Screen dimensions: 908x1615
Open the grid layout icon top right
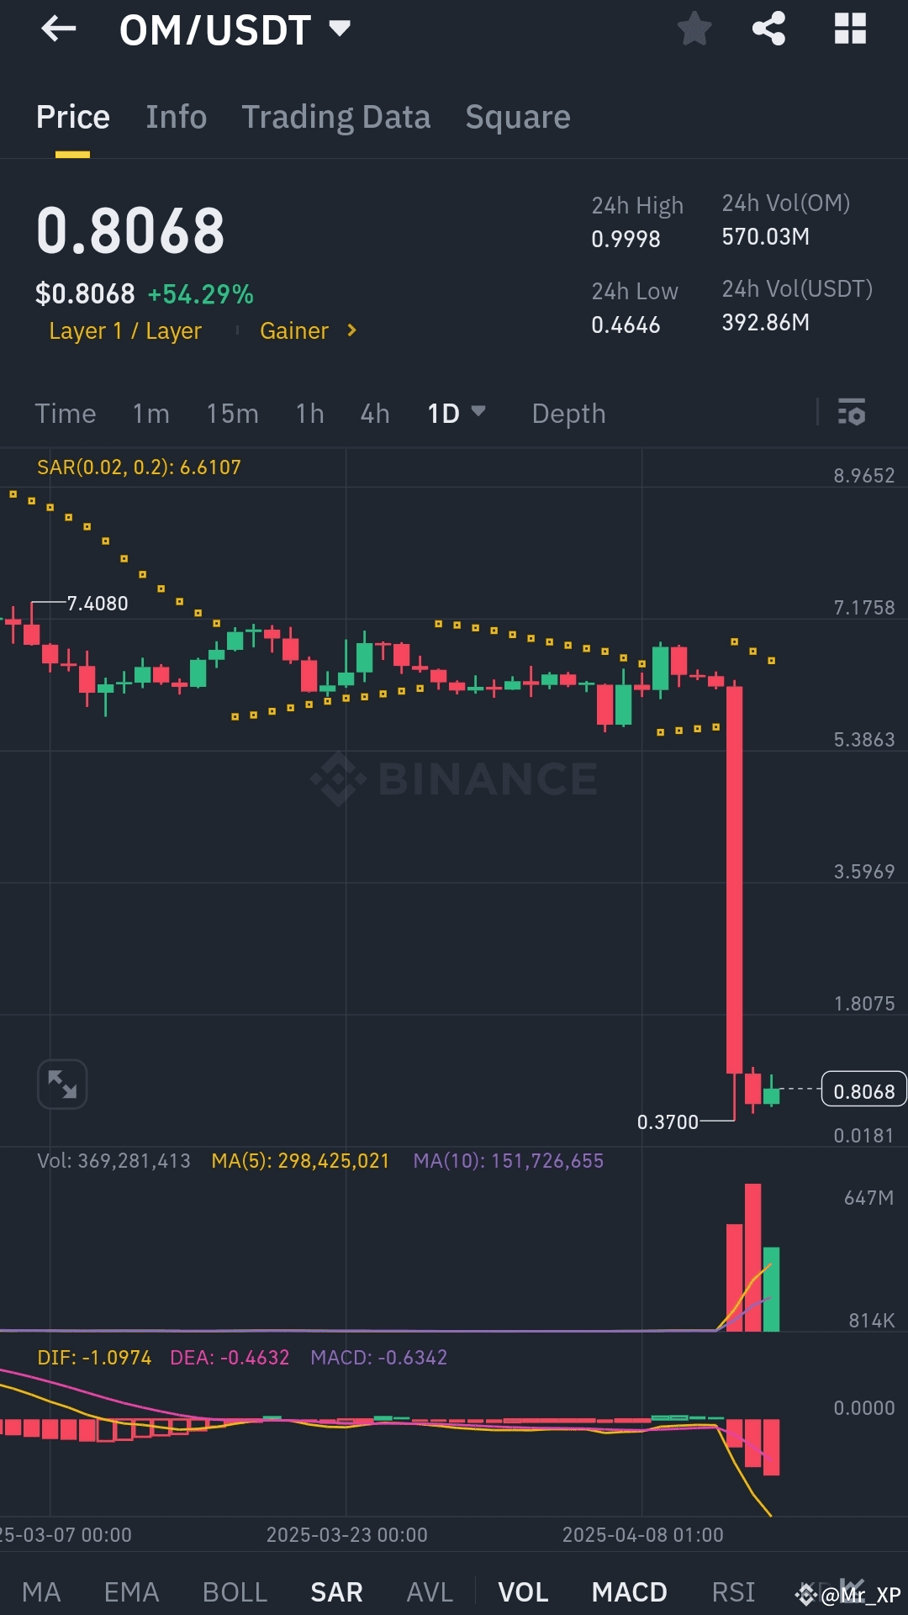tap(851, 29)
